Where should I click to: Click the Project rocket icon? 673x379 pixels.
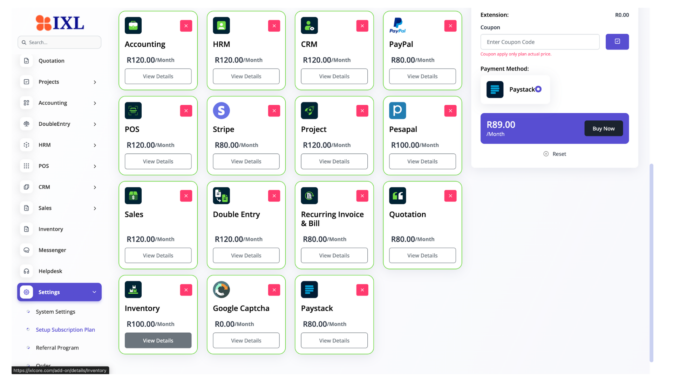point(309,111)
